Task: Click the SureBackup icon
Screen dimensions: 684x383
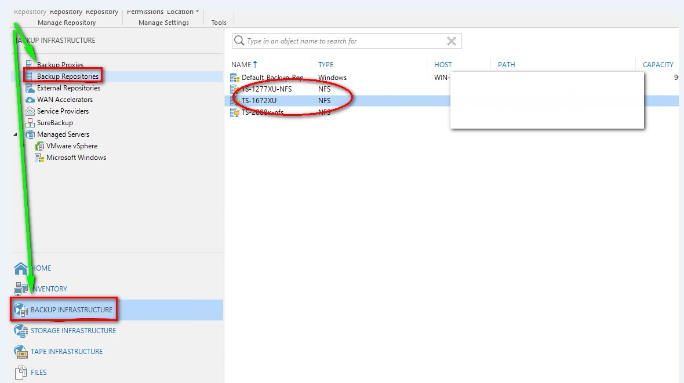Action: coord(30,123)
